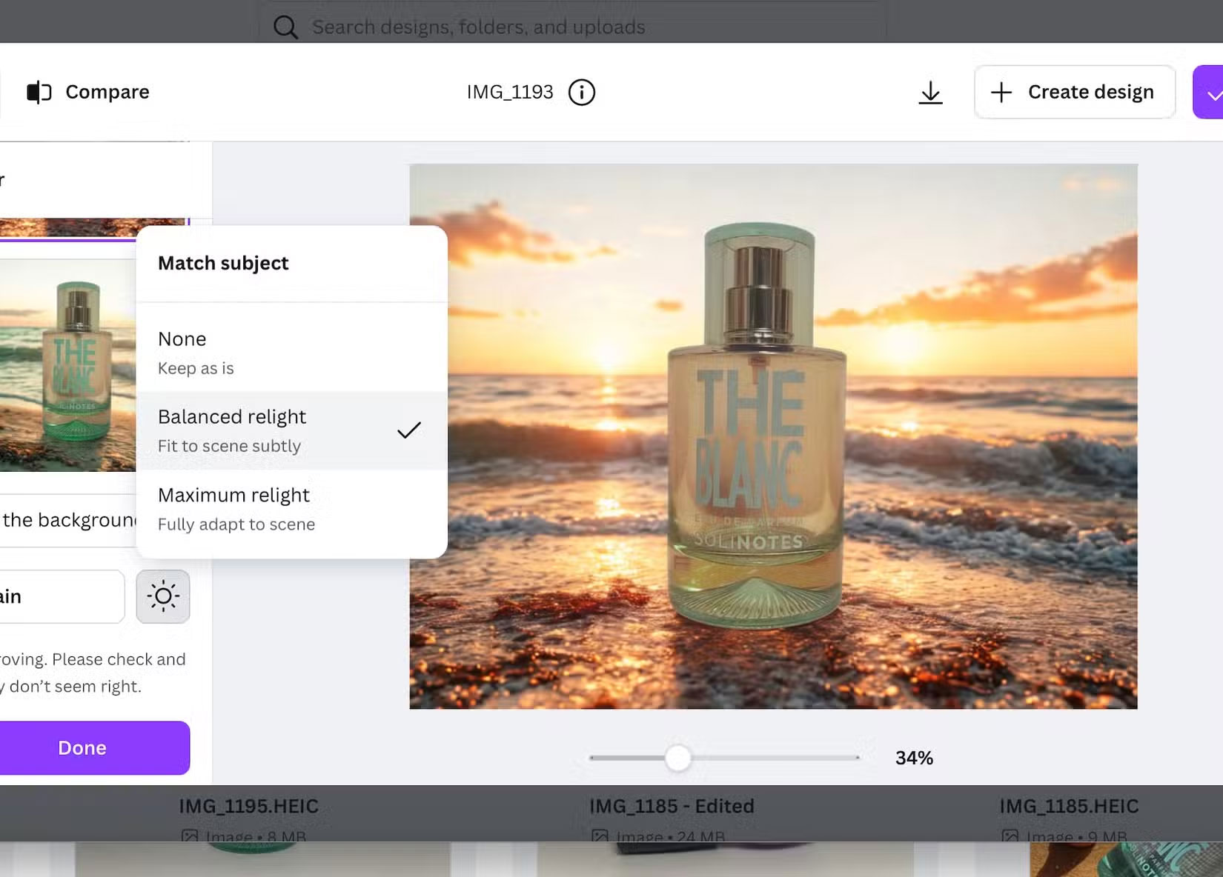The image size is (1223, 877).
Task: Open the Match subject options panel
Action: coord(222,263)
